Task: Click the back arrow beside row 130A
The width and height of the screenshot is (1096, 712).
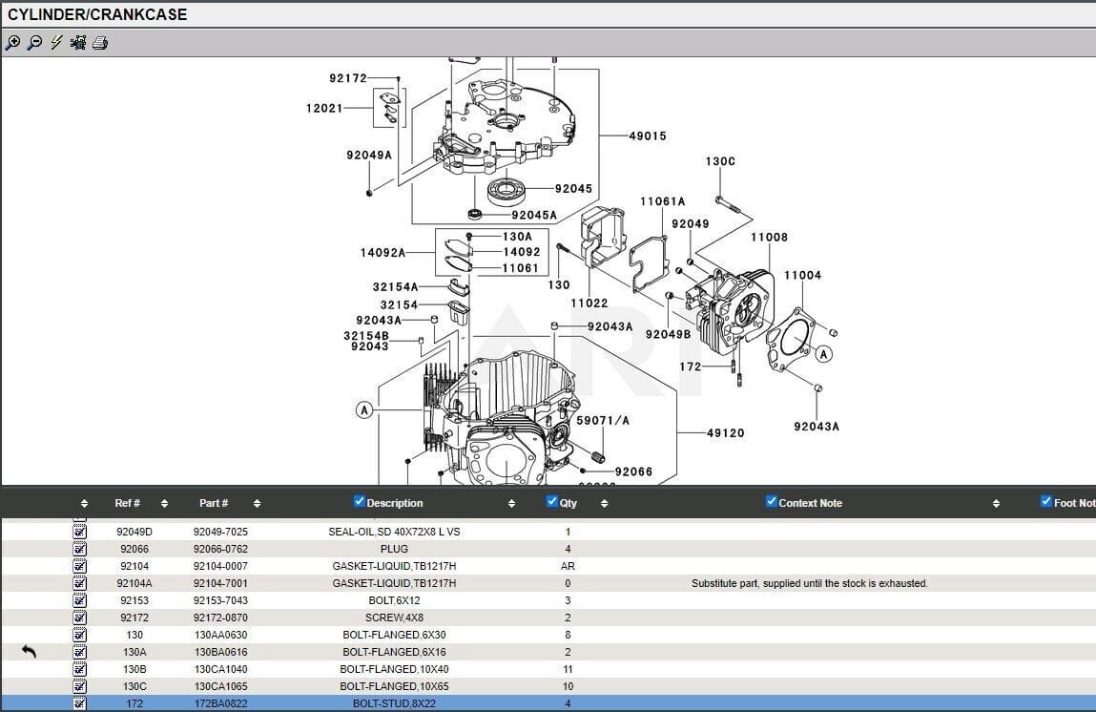Action: coord(29,652)
